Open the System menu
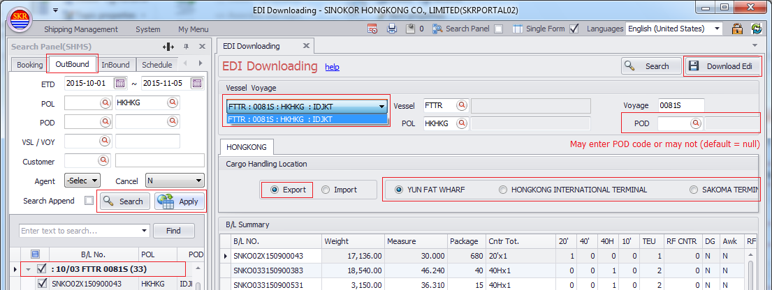Screen dimensions: 772x290 148,29
